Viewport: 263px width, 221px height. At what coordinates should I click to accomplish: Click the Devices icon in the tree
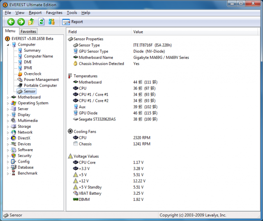coord(14,144)
